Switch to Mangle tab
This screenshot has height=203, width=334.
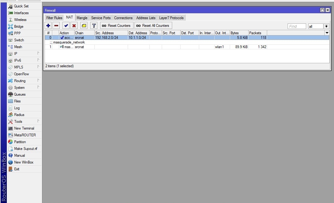tap(82, 18)
